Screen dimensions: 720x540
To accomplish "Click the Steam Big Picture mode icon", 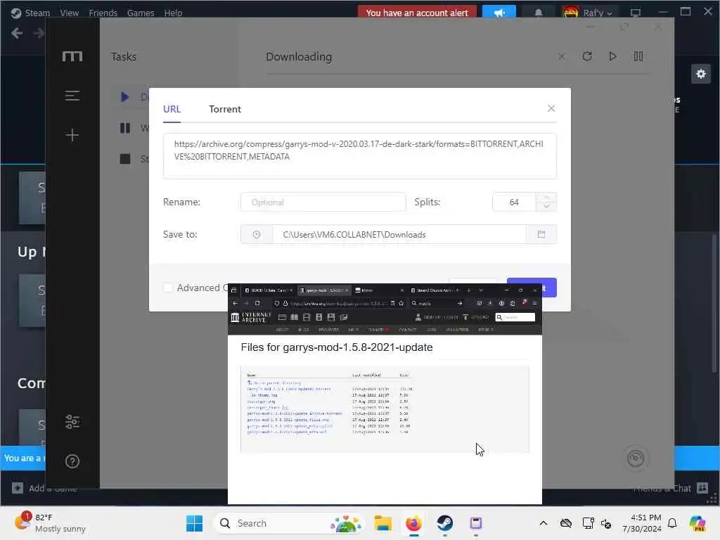I will (x=636, y=13).
